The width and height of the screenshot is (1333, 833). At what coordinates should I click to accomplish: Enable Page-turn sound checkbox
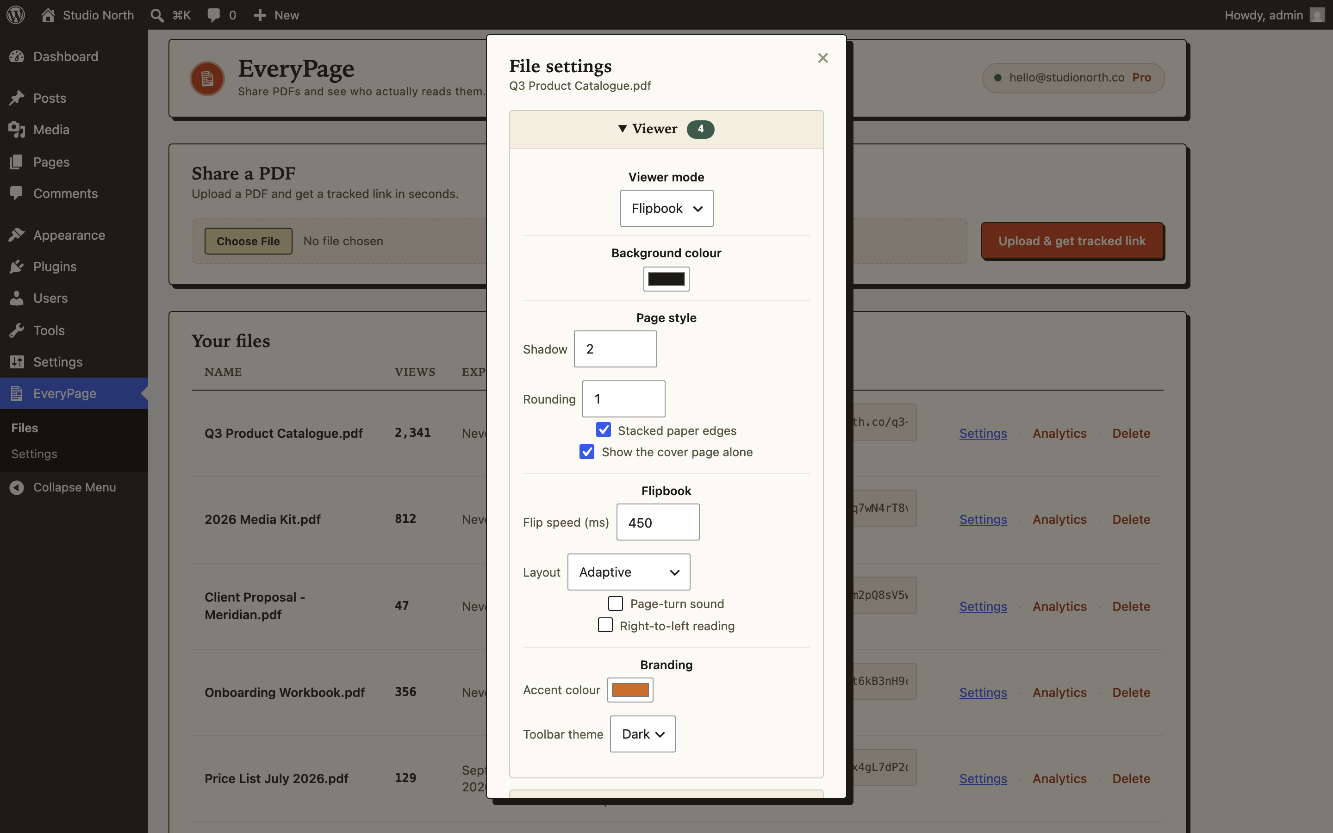pos(616,603)
